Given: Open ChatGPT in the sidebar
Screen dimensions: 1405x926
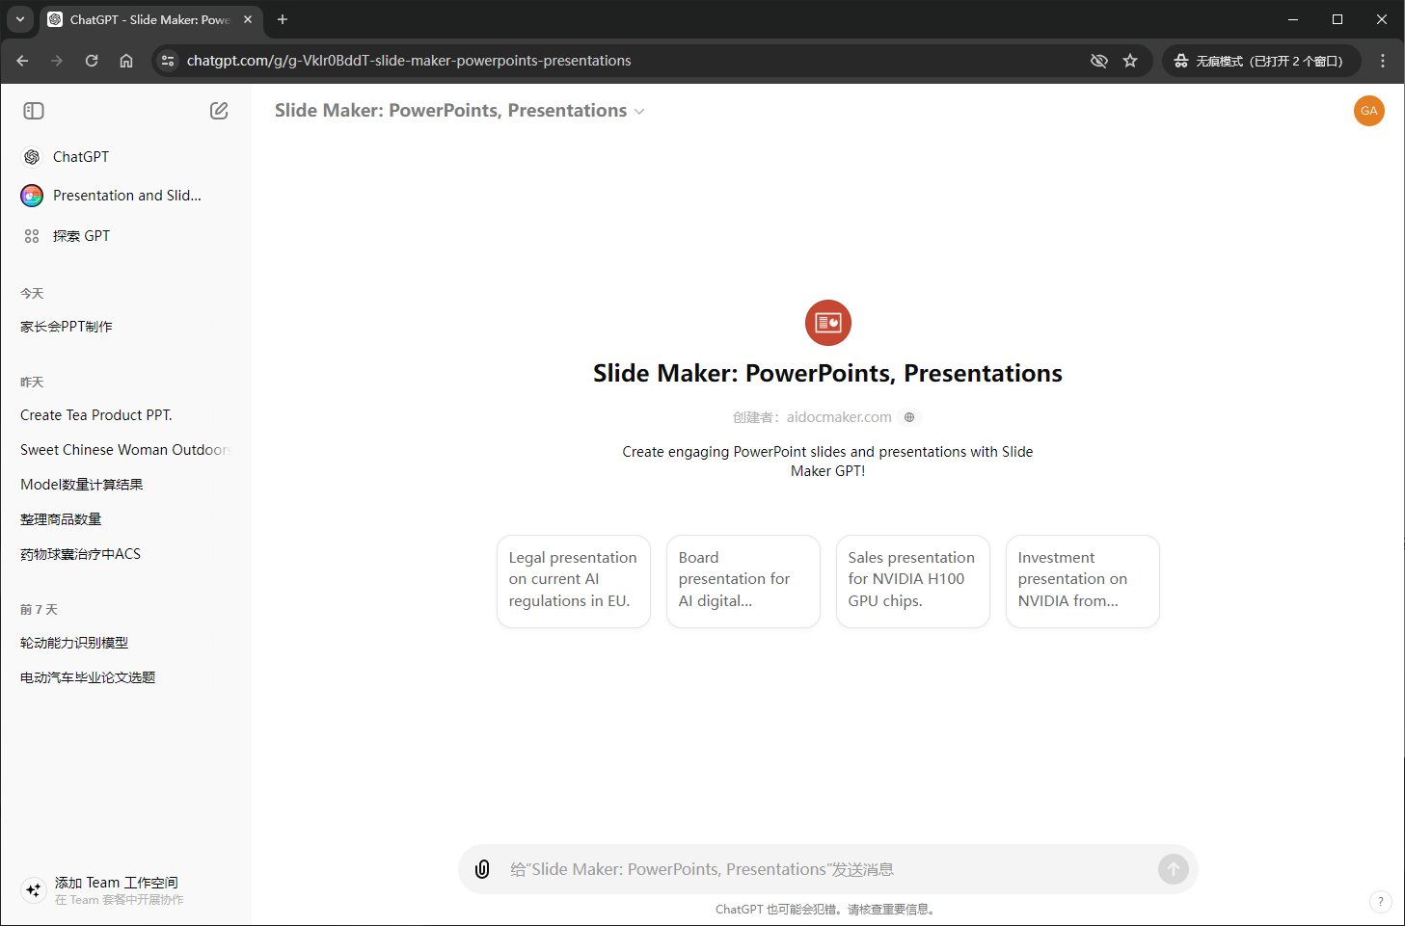Looking at the screenshot, I should [x=81, y=157].
